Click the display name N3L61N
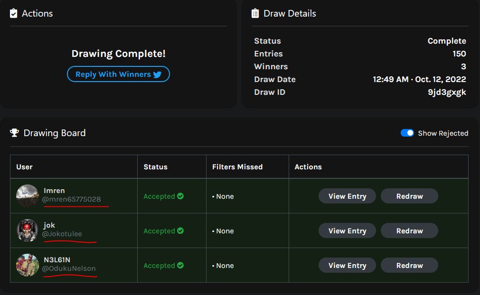The width and height of the screenshot is (480, 295). 57,259
